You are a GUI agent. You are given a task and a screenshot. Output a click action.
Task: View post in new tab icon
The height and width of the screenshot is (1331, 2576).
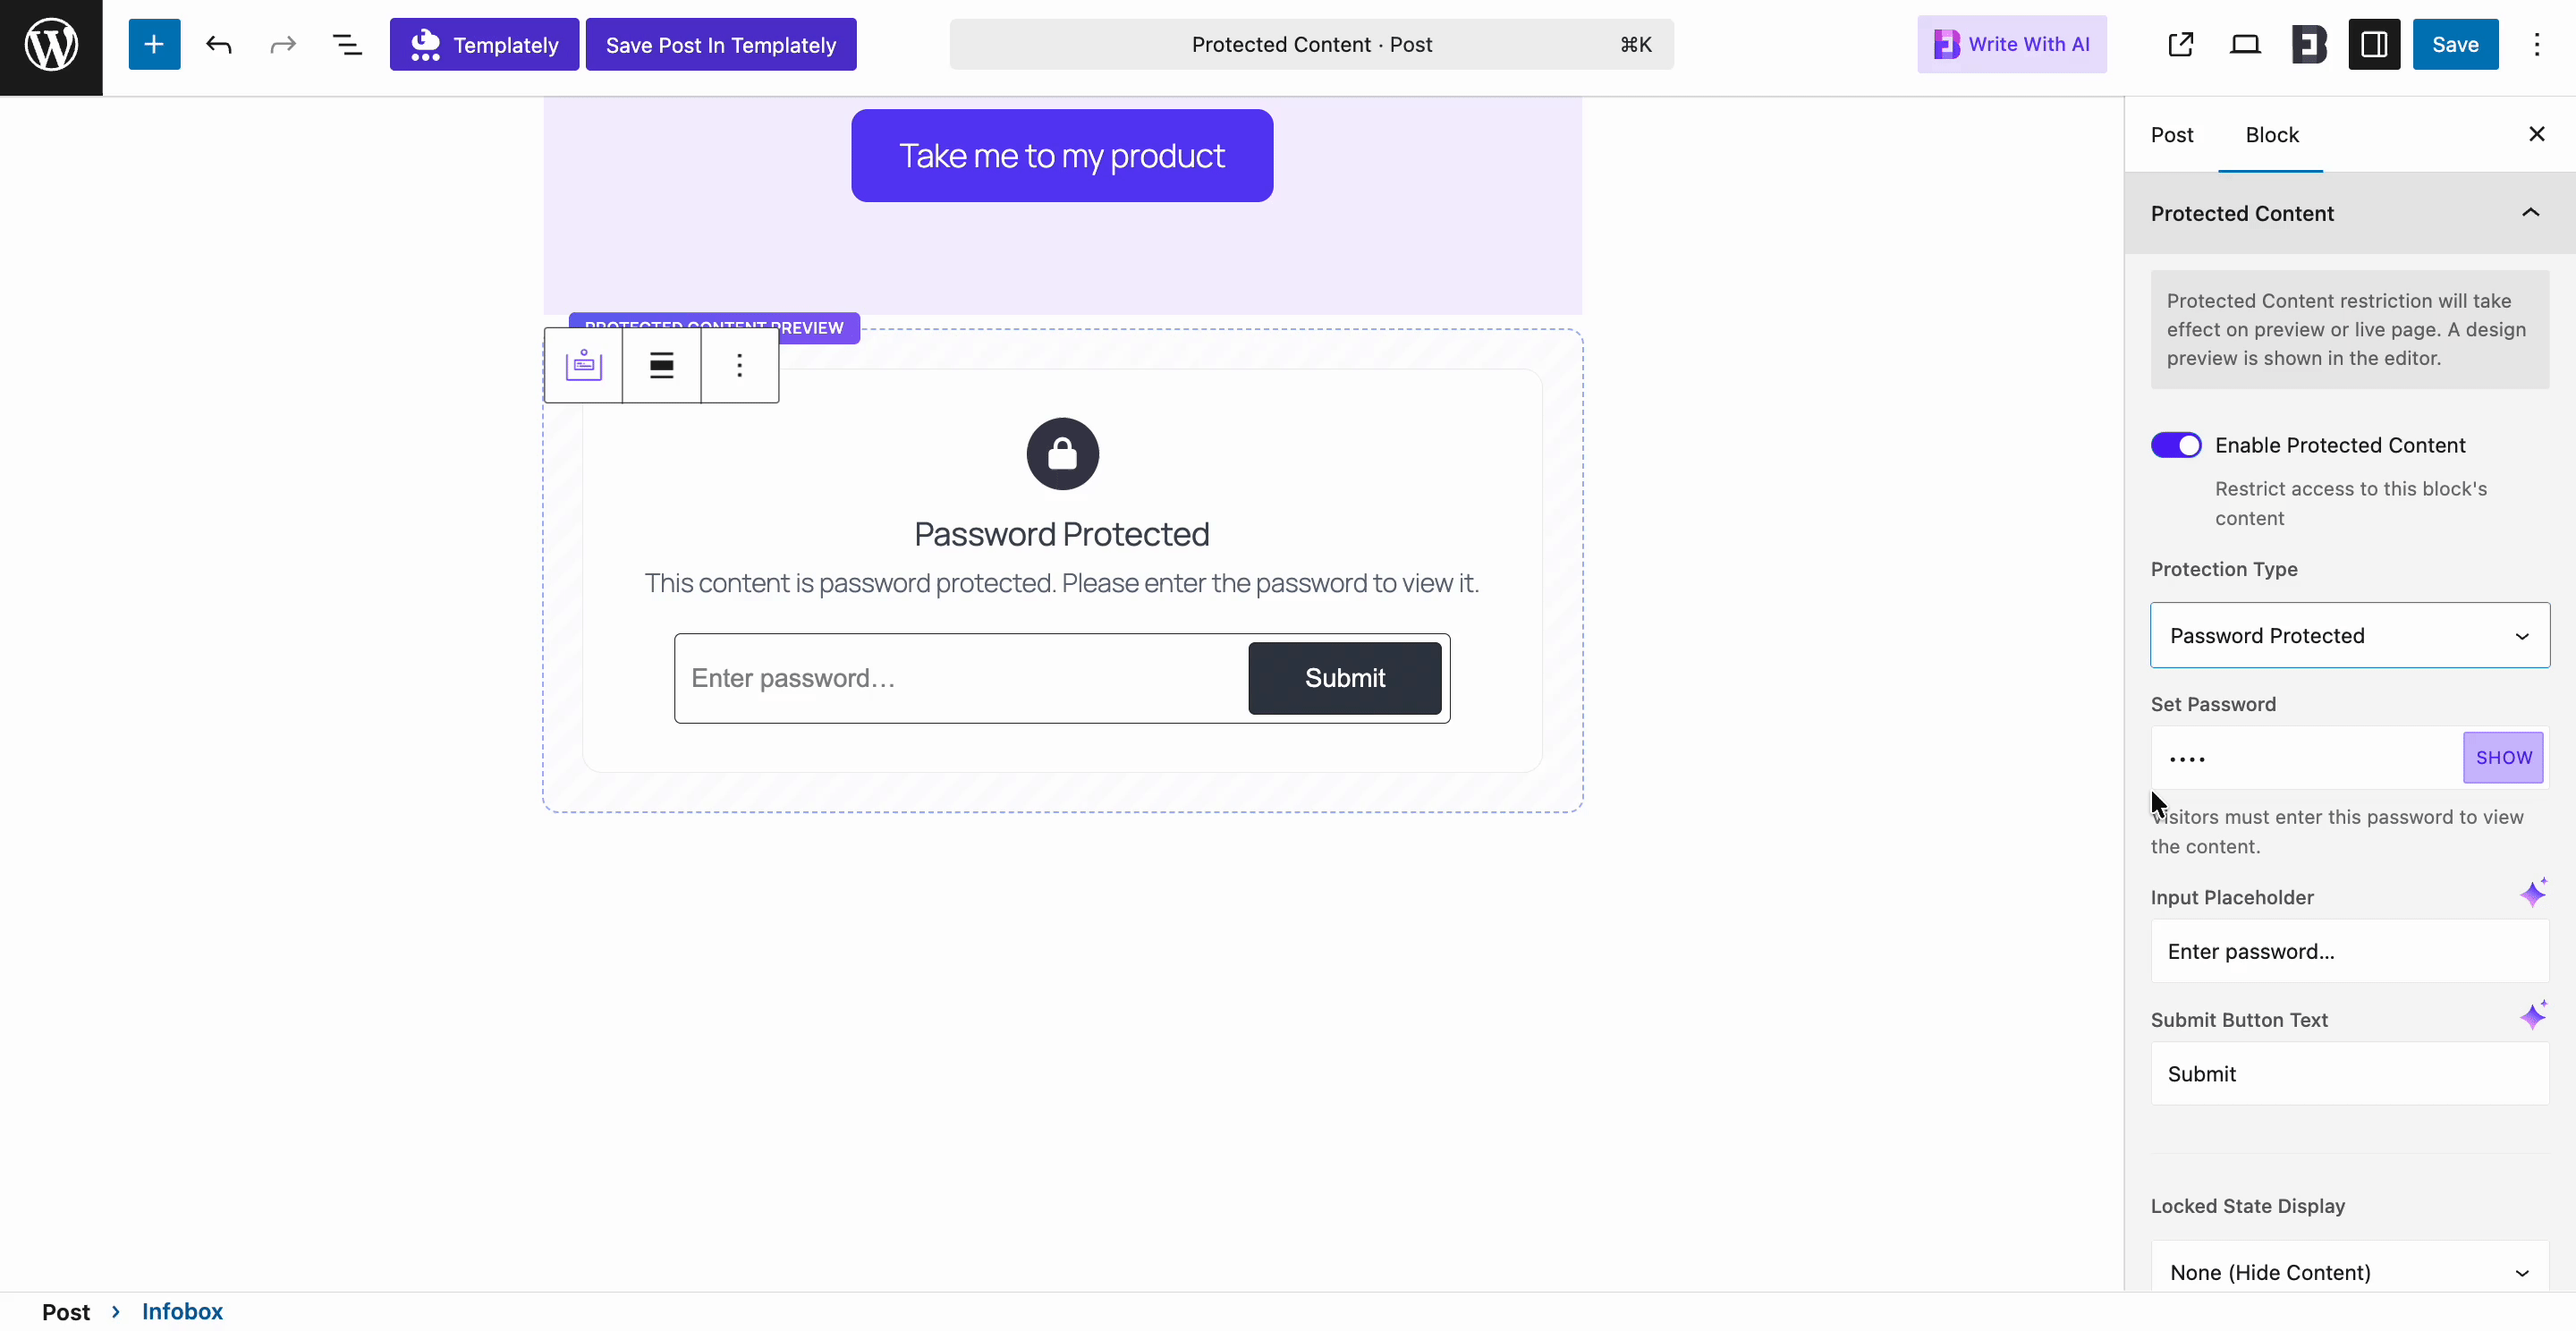pos(2181,45)
